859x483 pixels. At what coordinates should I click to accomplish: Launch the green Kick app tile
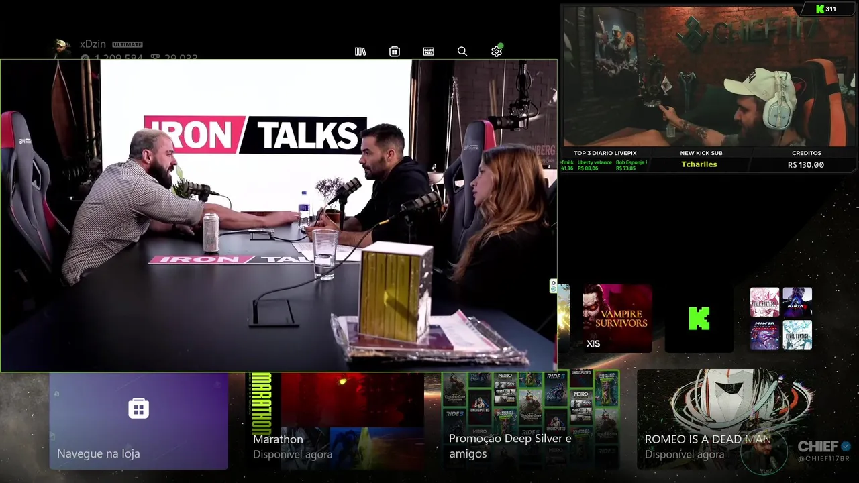(699, 319)
